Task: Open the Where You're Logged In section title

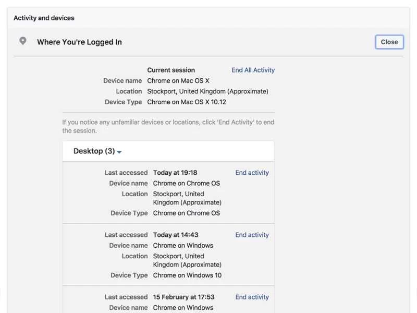Action: pyautogui.click(x=79, y=42)
